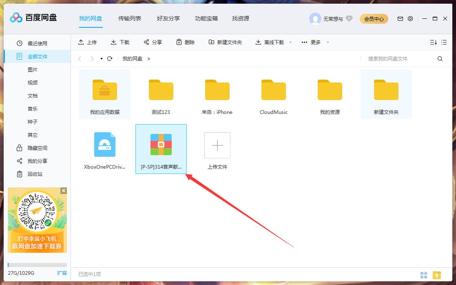This screenshot has height=285, width=456.
Task: Click the Baidu Netdisk logo icon
Action: (x=16, y=18)
